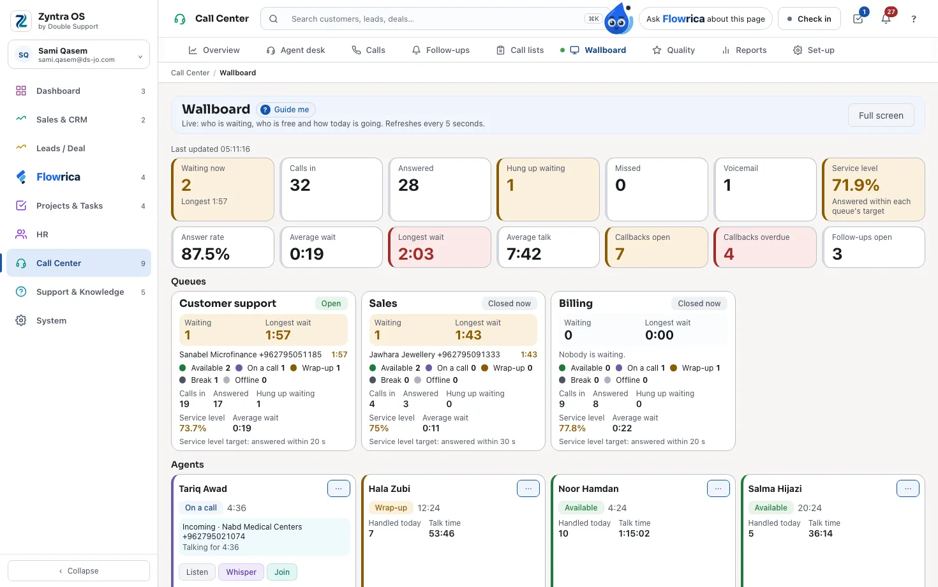Open the Set-up tab

pos(814,50)
